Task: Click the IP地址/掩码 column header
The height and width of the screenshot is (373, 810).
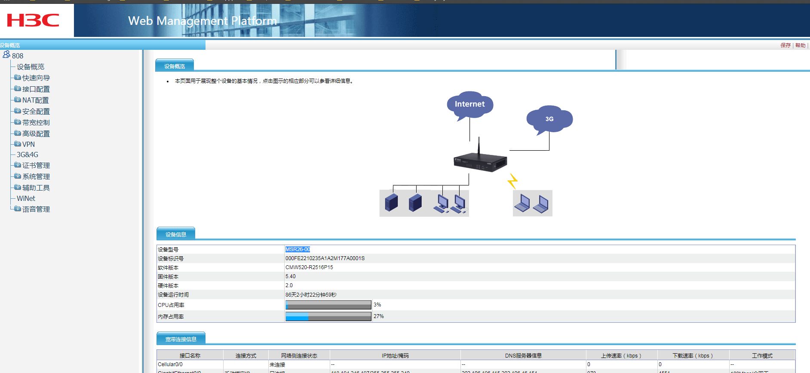Action: 395,355
